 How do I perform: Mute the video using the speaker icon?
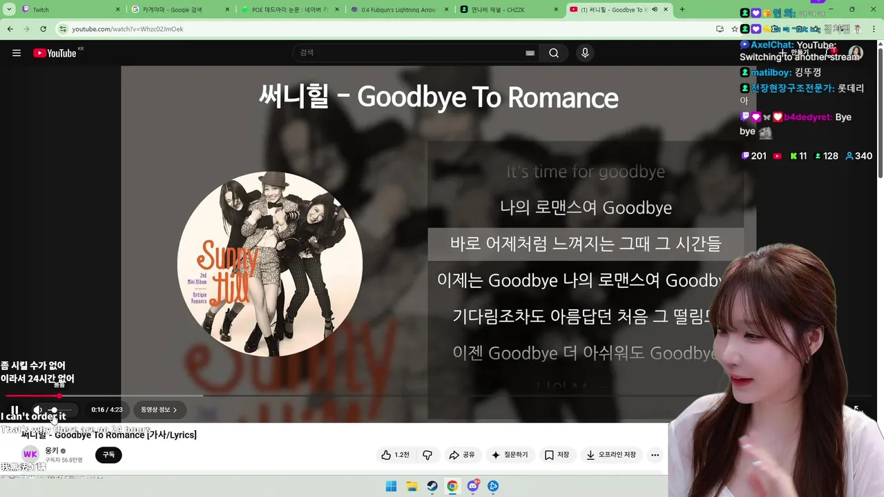tap(38, 410)
